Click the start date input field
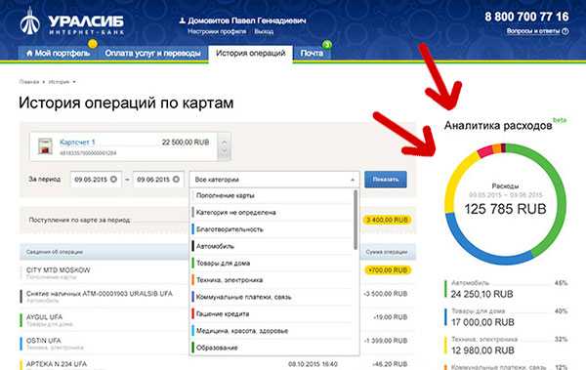Image resolution: width=586 pixels, height=370 pixels. pos(96,180)
